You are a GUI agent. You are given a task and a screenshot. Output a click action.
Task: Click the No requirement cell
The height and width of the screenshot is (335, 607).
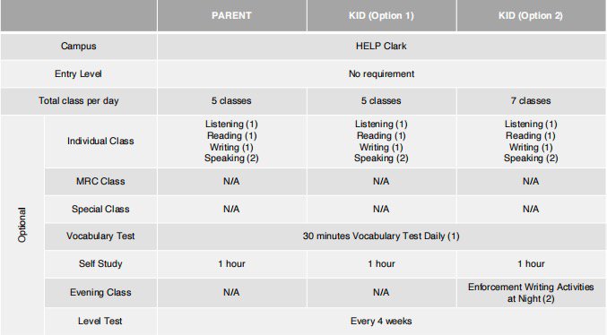[x=381, y=73]
